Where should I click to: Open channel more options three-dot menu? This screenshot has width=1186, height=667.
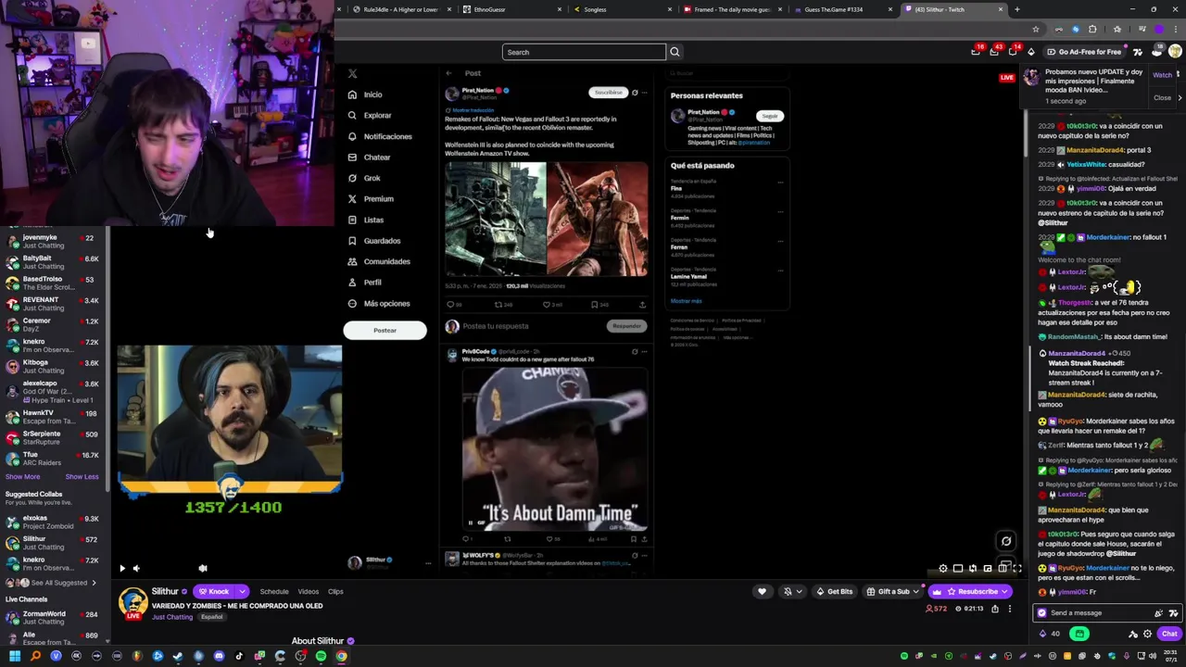(x=1010, y=609)
